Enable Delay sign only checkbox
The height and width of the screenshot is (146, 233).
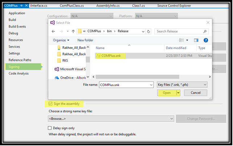[50, 128]
